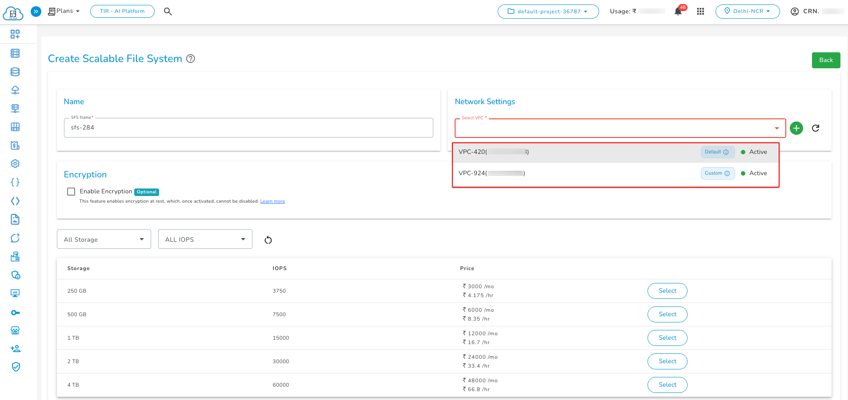Click the add-user icon in the sidebar
This screenshot has height=400, width=848.
(x=15, y=349)
